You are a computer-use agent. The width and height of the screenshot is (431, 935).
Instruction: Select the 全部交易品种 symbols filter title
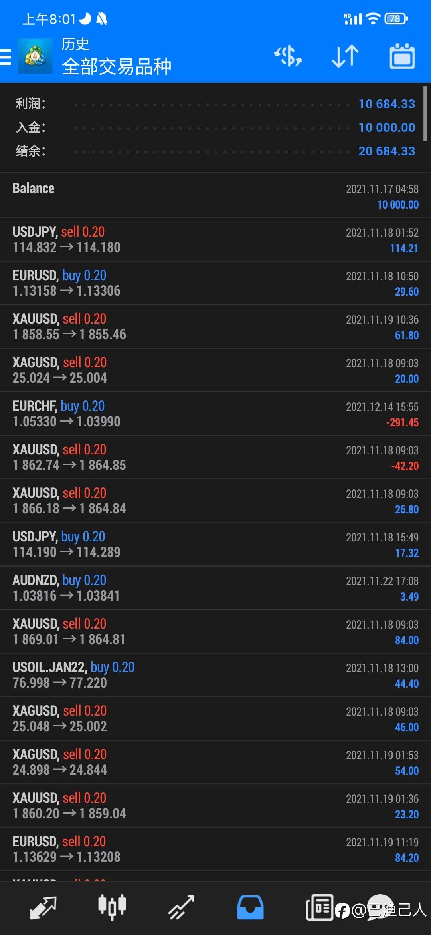[117, 66]
